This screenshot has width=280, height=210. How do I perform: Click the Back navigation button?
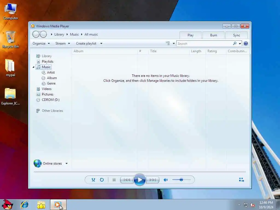coord(36,34)
